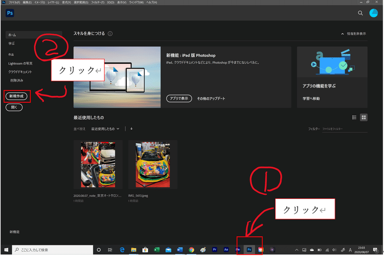Image resolution: width=384 pixels, height=256 pixels.
Task: Click Windows search box ここに入力して検索
Action: 52,250
